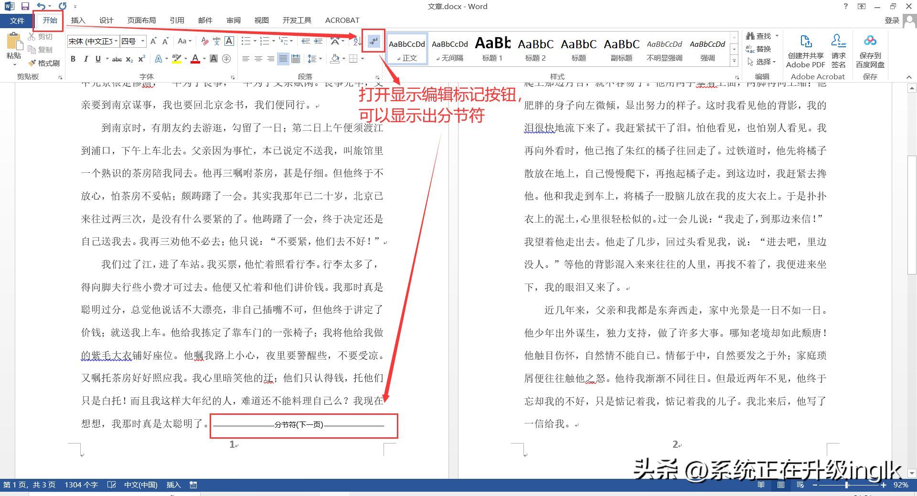
Task: Switch to Read Mode view in status bar
Action: pos(761,485)
